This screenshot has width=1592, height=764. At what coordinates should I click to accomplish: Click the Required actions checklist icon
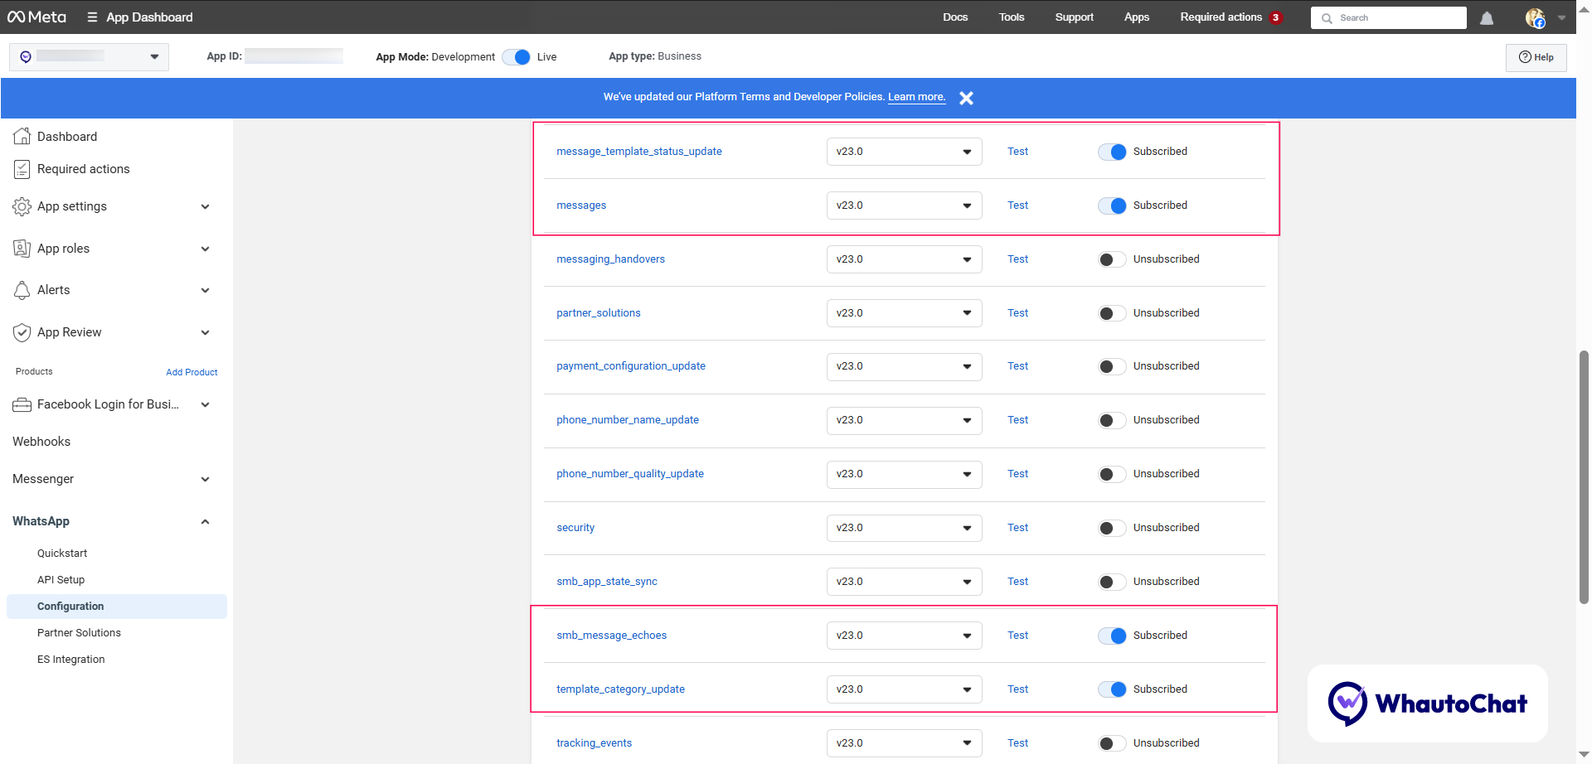click(x=22, y=169)
